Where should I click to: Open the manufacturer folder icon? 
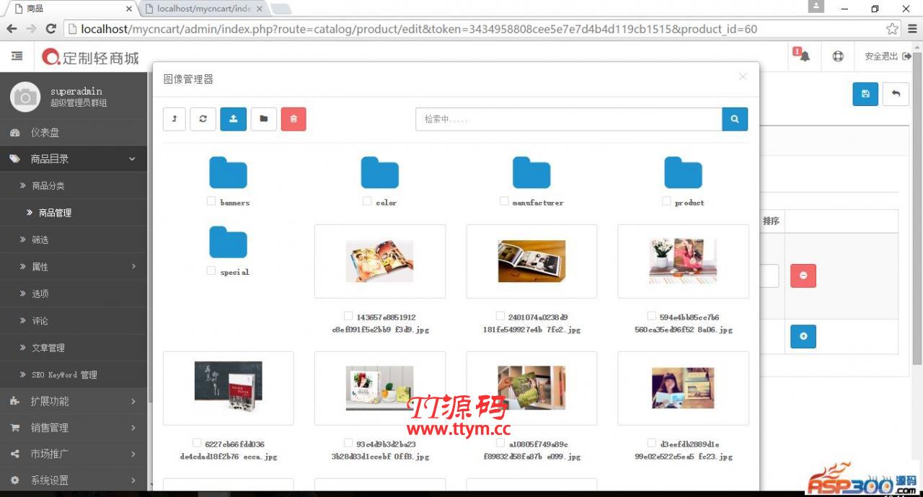click(x=531, y=172)
